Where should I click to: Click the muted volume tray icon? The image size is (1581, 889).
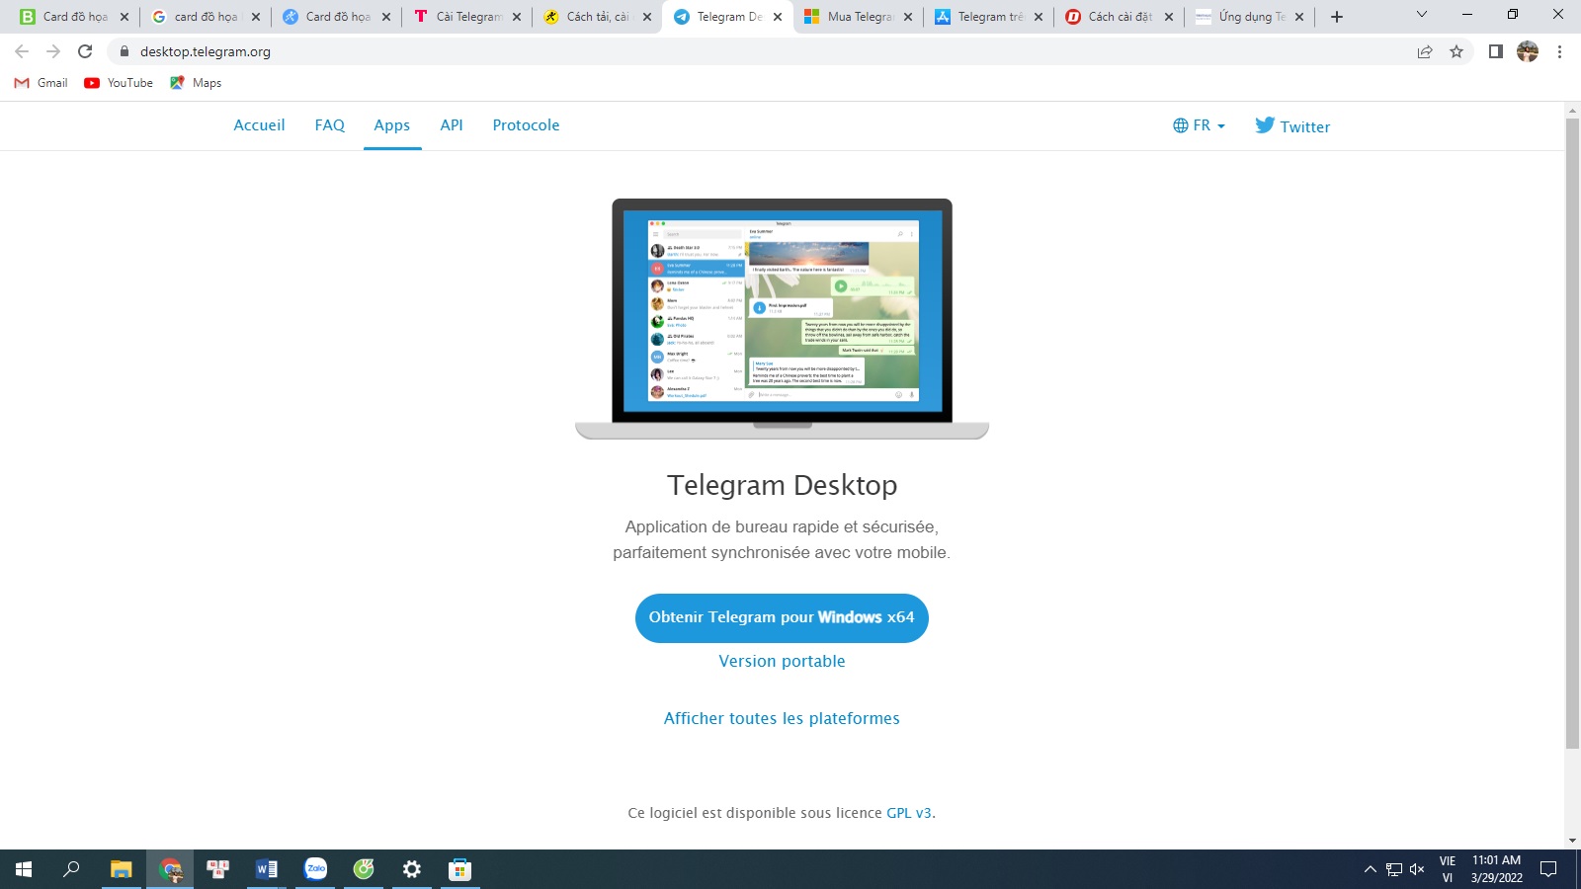coord(1417,869)
